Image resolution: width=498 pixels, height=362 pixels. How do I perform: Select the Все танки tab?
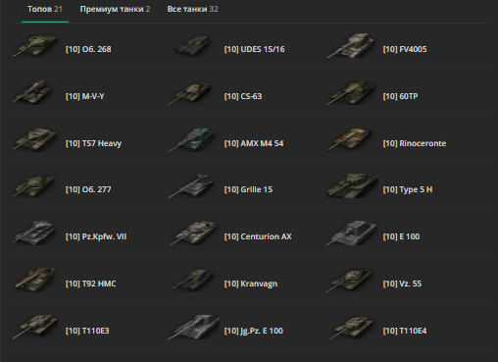click(192, 9)
